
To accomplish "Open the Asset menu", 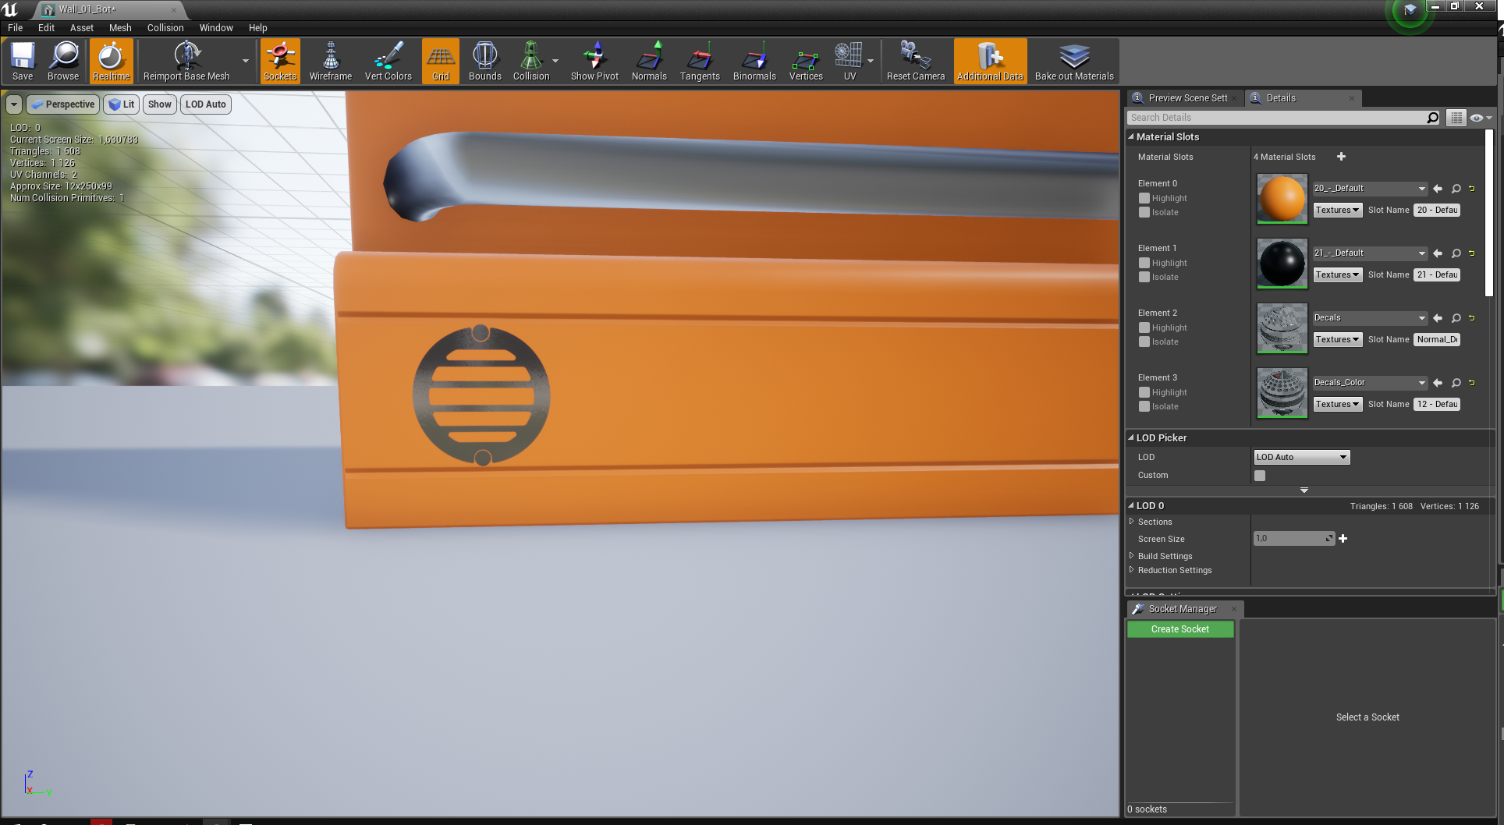I will tap(81, 27).
